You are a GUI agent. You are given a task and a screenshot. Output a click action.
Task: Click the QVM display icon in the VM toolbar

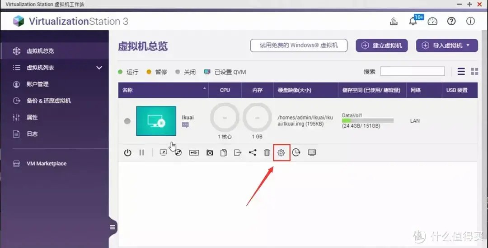click(x=312, y=152)
